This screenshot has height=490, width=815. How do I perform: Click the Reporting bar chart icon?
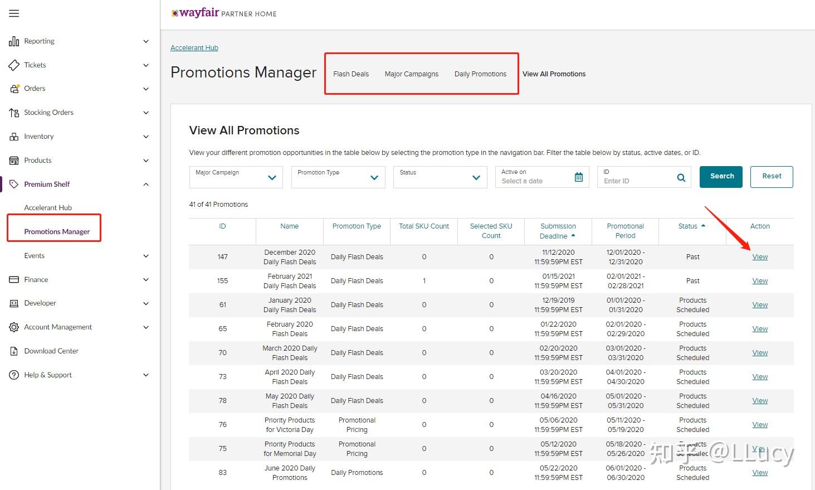click(x=14, y=41)
